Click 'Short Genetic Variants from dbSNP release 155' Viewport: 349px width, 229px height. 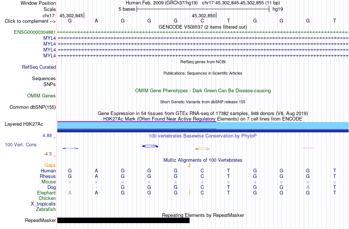click(x=203, y=102)
